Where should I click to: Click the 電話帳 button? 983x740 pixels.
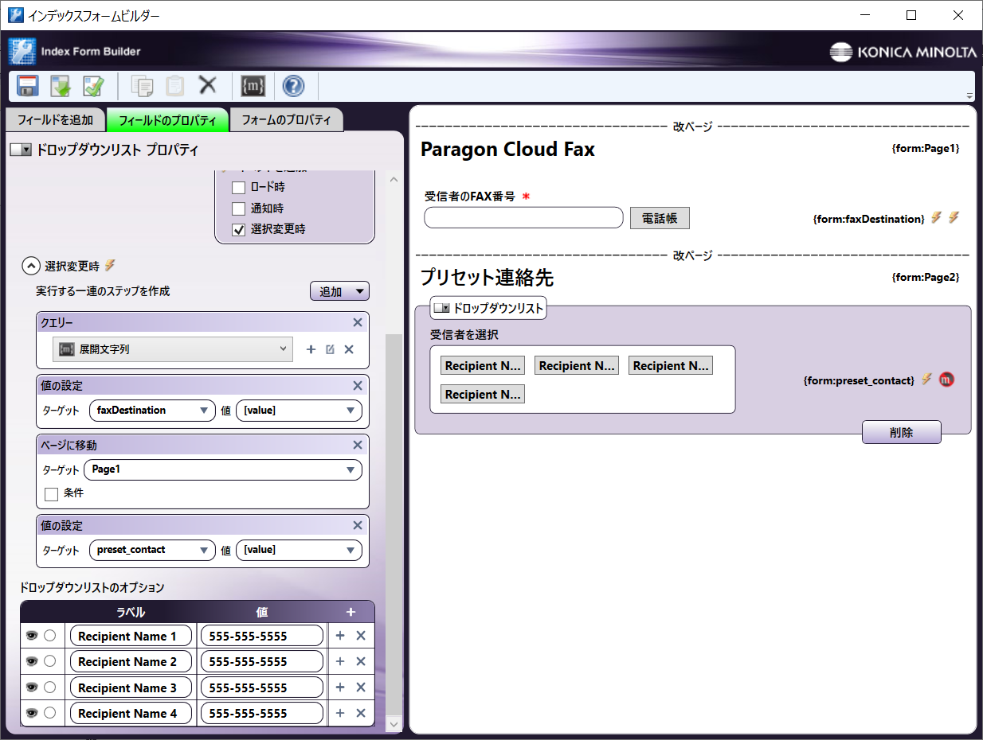[660, 218]
